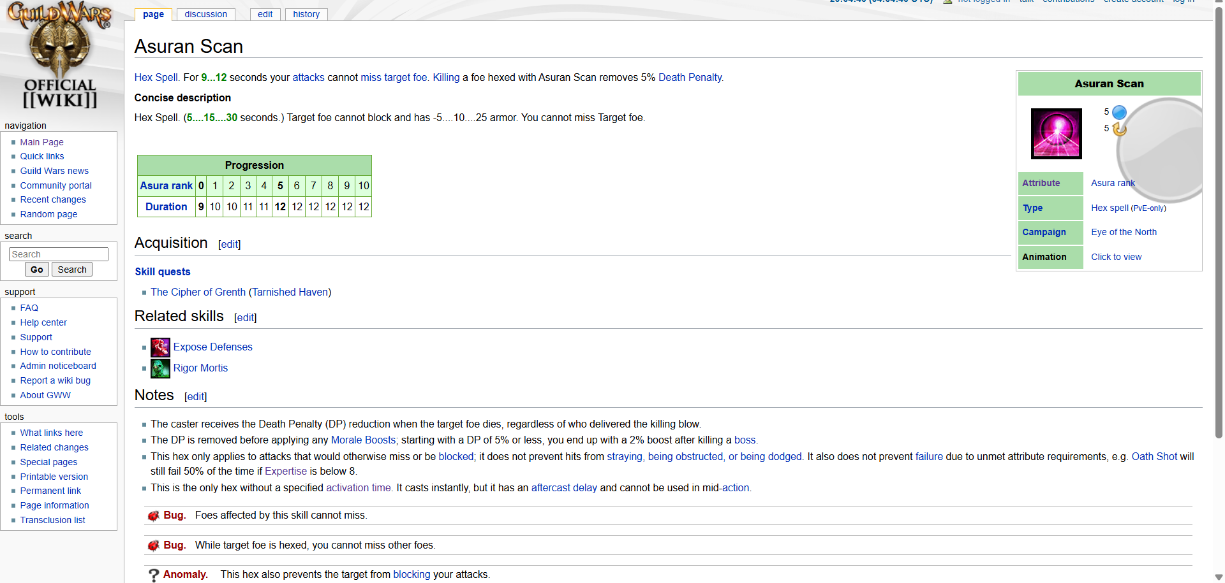The width and height of the screenshot is (1225, 583).
Task: Edit the Notes section
Action: coord(195,396)
